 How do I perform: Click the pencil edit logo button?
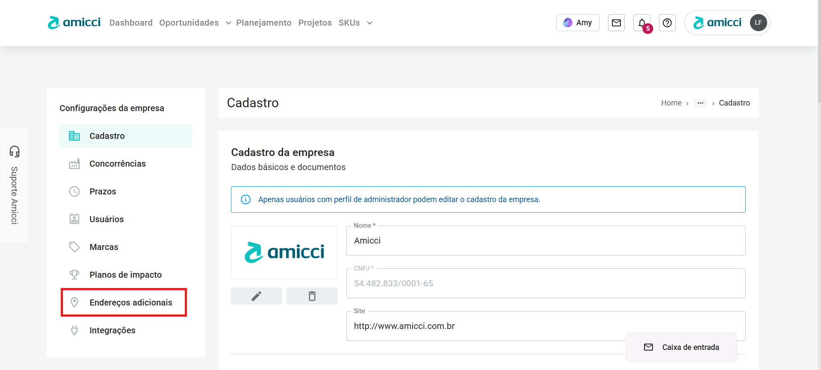point(257,296)
